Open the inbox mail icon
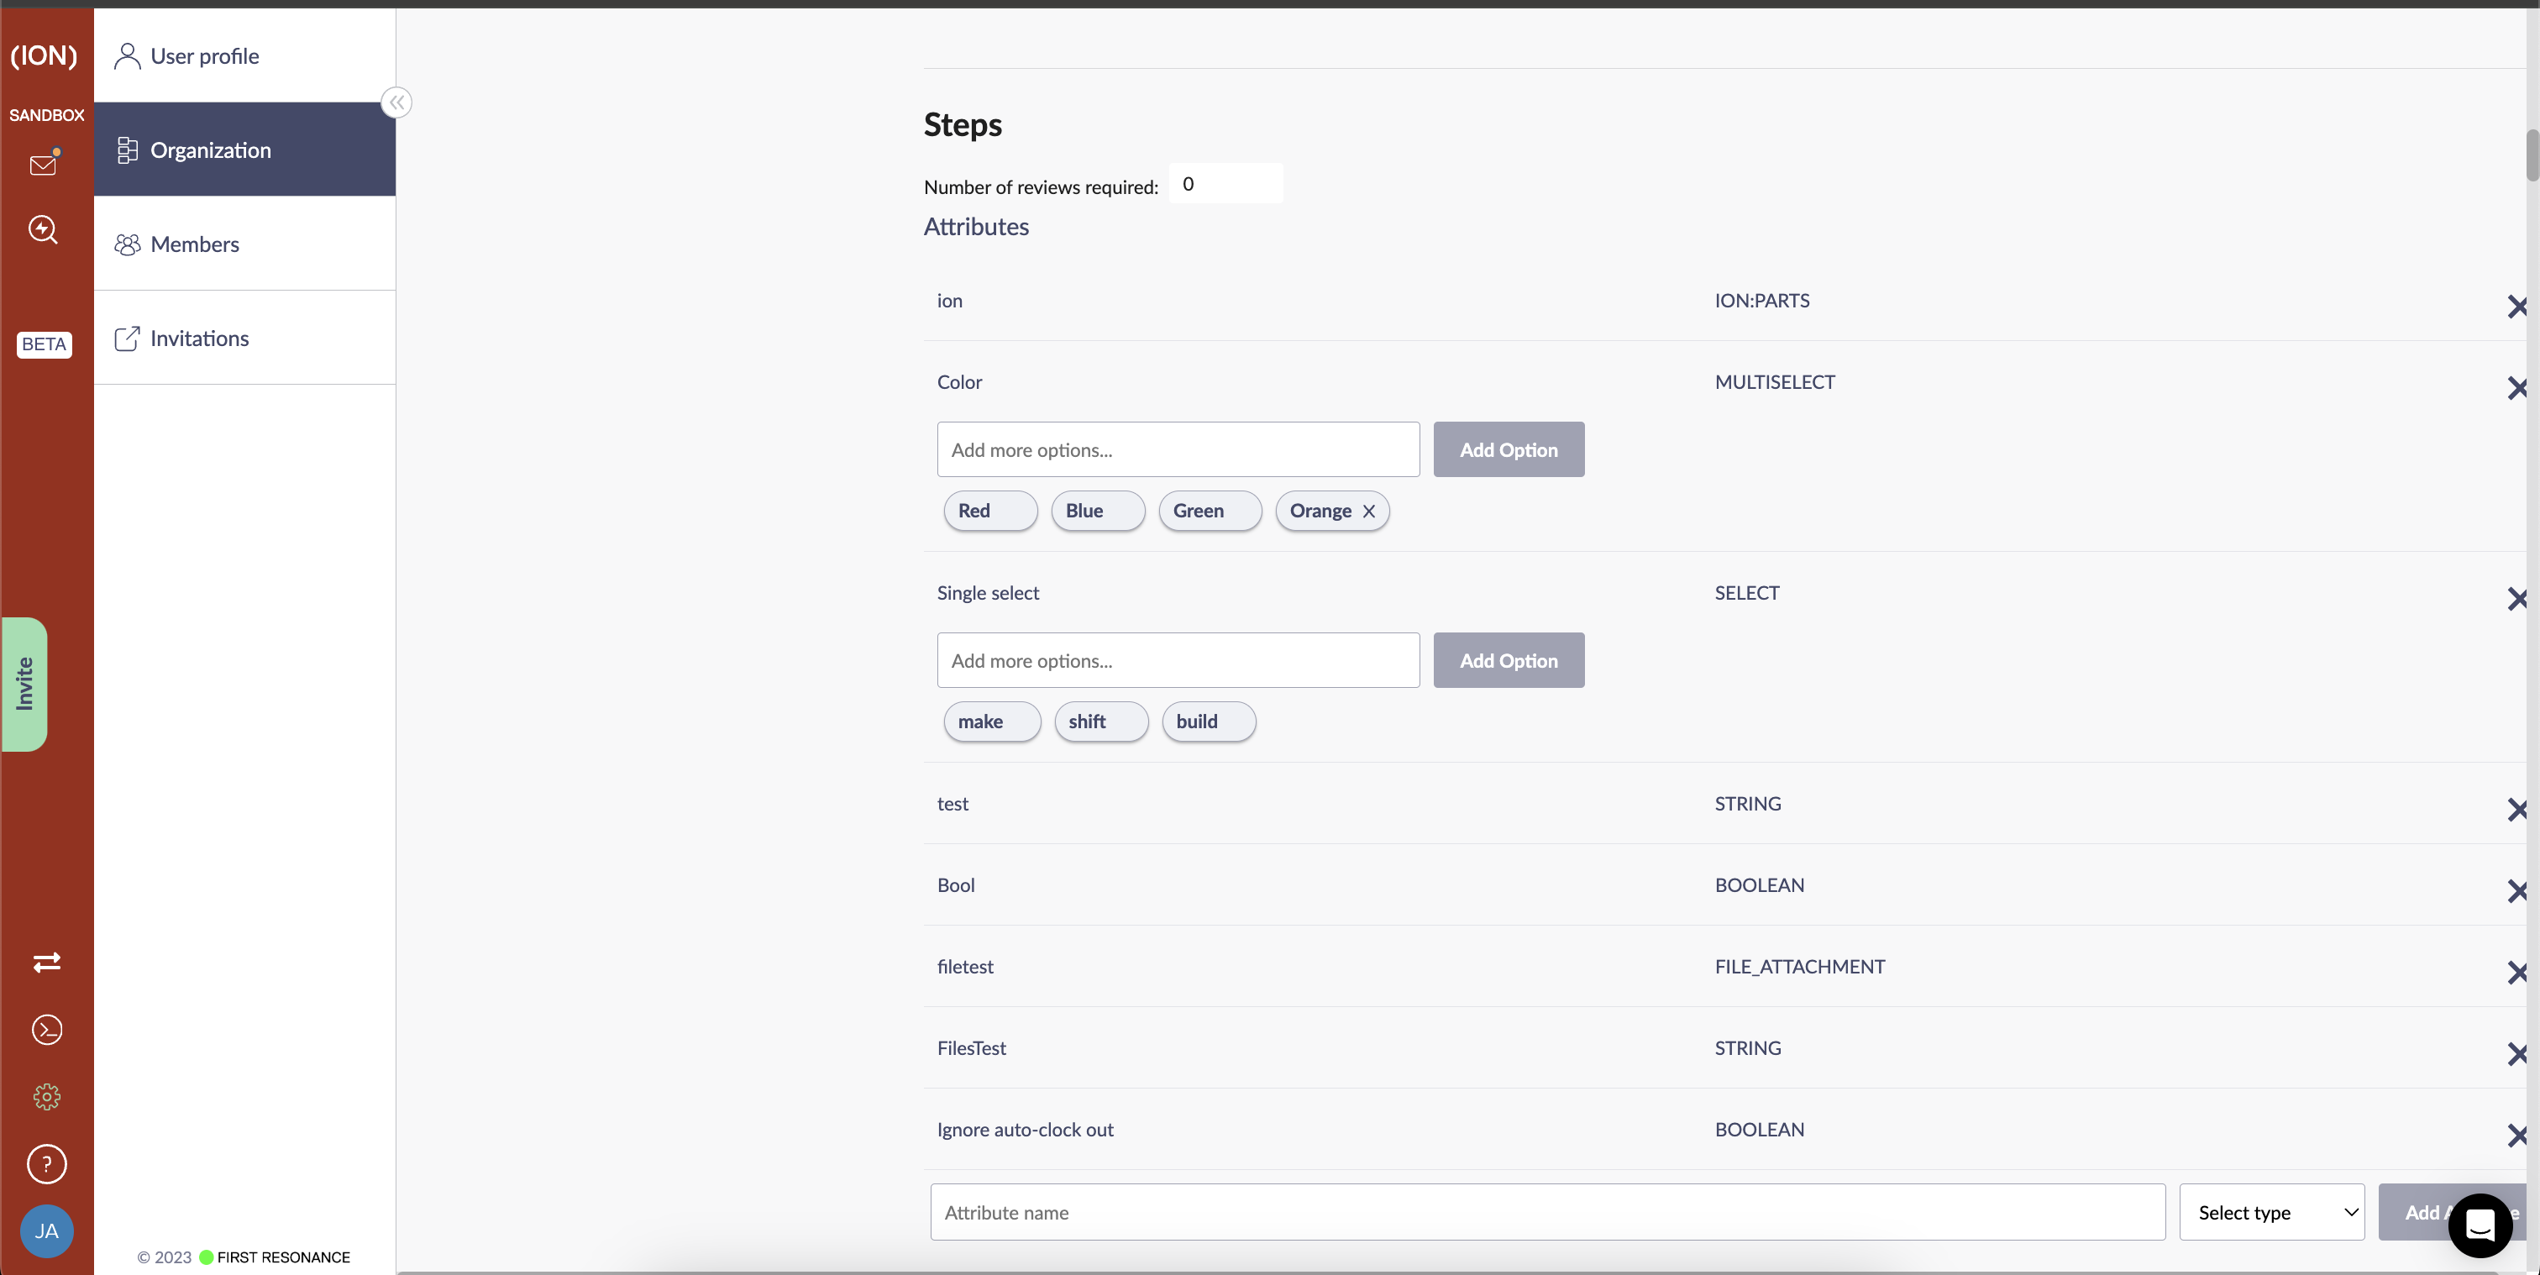2540x1275 pixels. coord(44,165)
